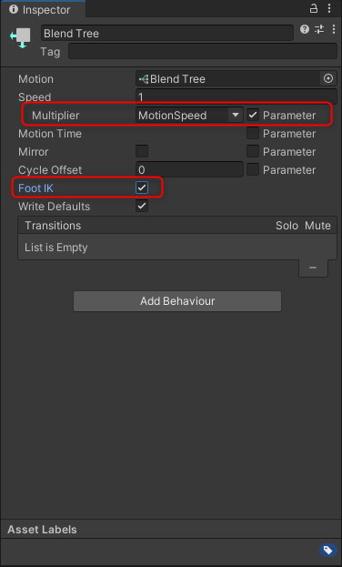Click the blue asset label tag icon

tap(327, 551)
